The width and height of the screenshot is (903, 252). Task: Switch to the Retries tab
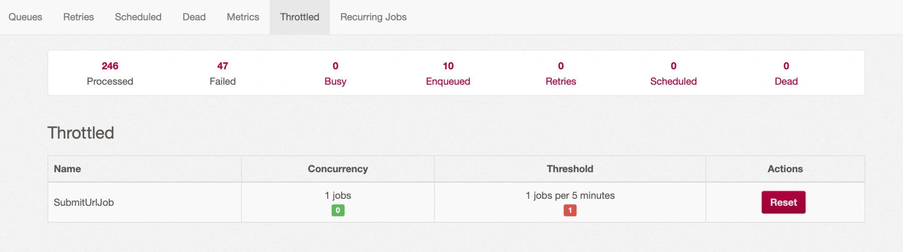point(78,17)
